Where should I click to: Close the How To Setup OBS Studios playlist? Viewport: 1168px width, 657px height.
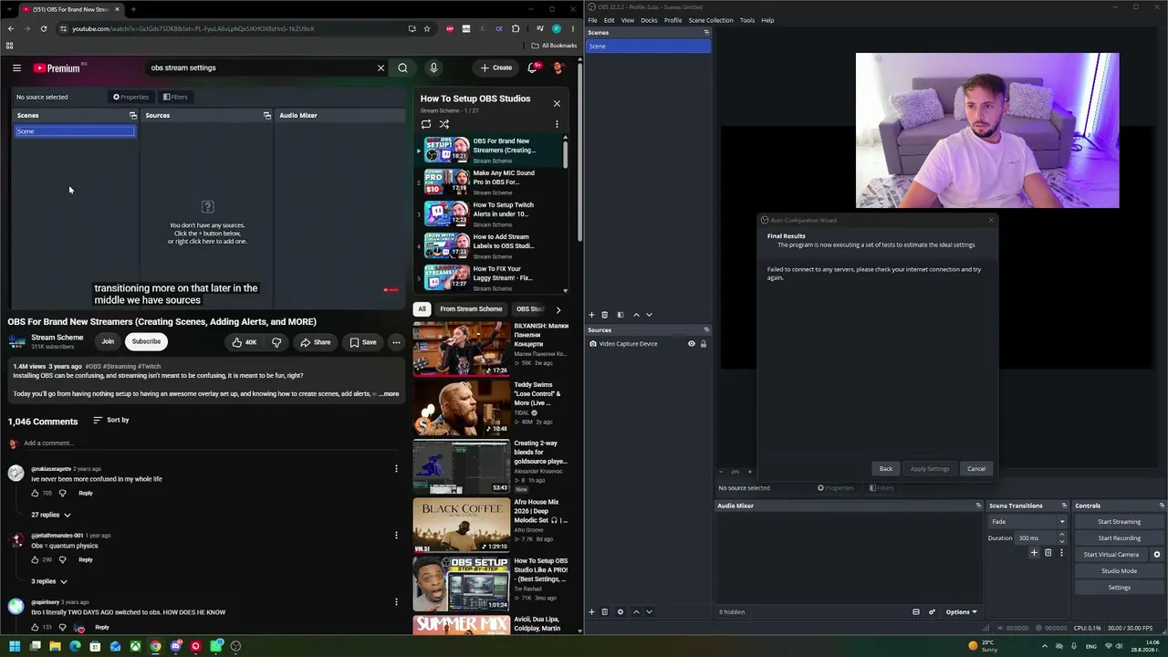(557, 103)
